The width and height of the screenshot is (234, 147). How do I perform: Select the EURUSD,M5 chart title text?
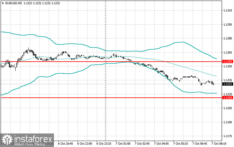pyautogui.click(x=13, y=3)
